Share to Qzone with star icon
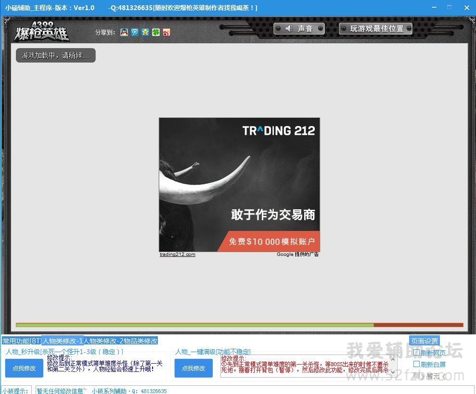This screenshot has height=394, width=476. (145, 32)
